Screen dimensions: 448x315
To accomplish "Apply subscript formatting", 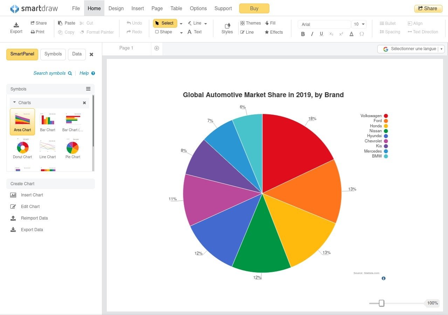I will pos(331,34).
